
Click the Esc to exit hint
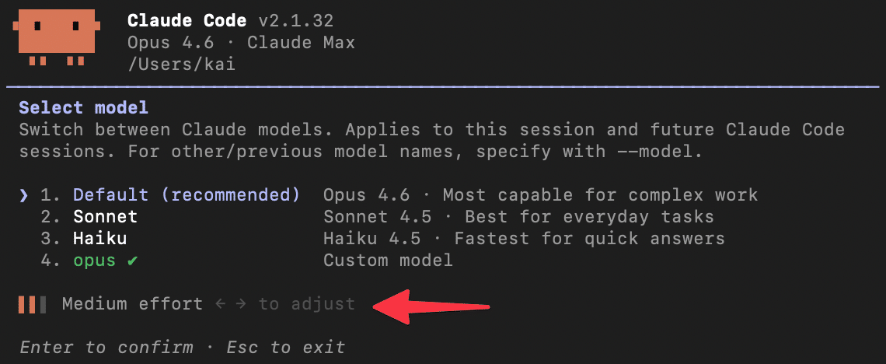click(x=286, y=347)
